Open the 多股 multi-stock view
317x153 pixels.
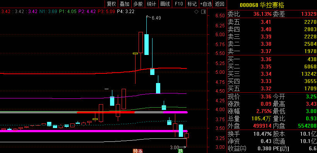[x=138, y=3]
